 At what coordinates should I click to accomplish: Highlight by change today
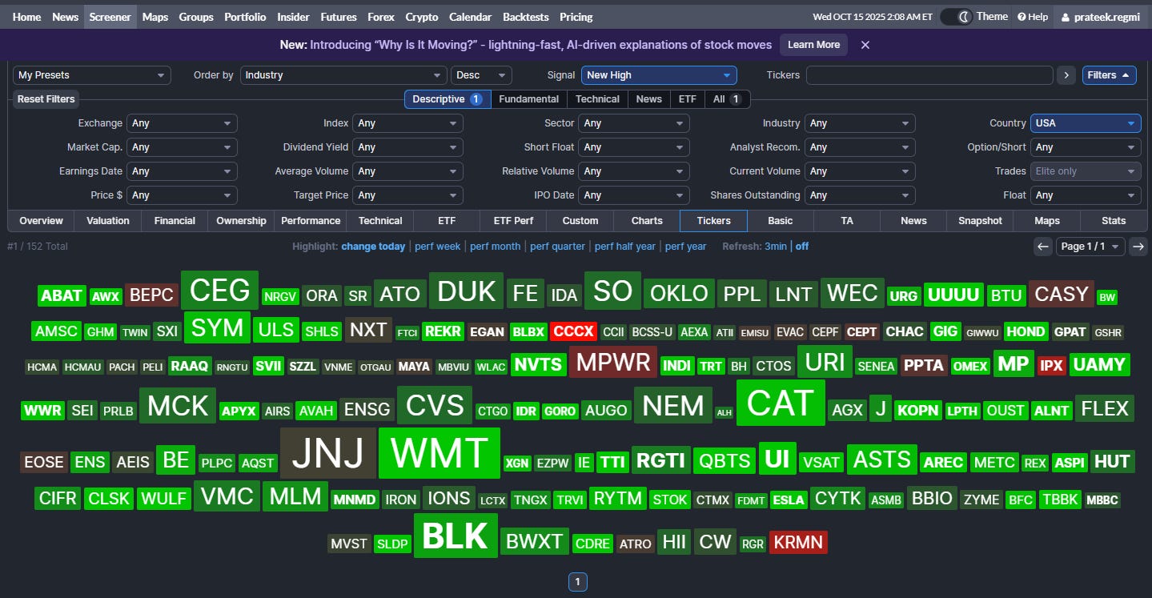(x=373, y=247)
